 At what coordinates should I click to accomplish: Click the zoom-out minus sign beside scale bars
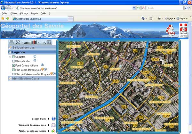pyautogui.click(x=22, y=42)
